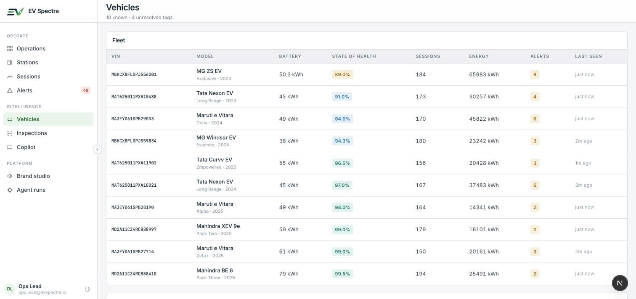This screenshot has height=299, width=636.
Task: Select VIN MBHCX8FL0PJ556201
Action: coord(134,74)
